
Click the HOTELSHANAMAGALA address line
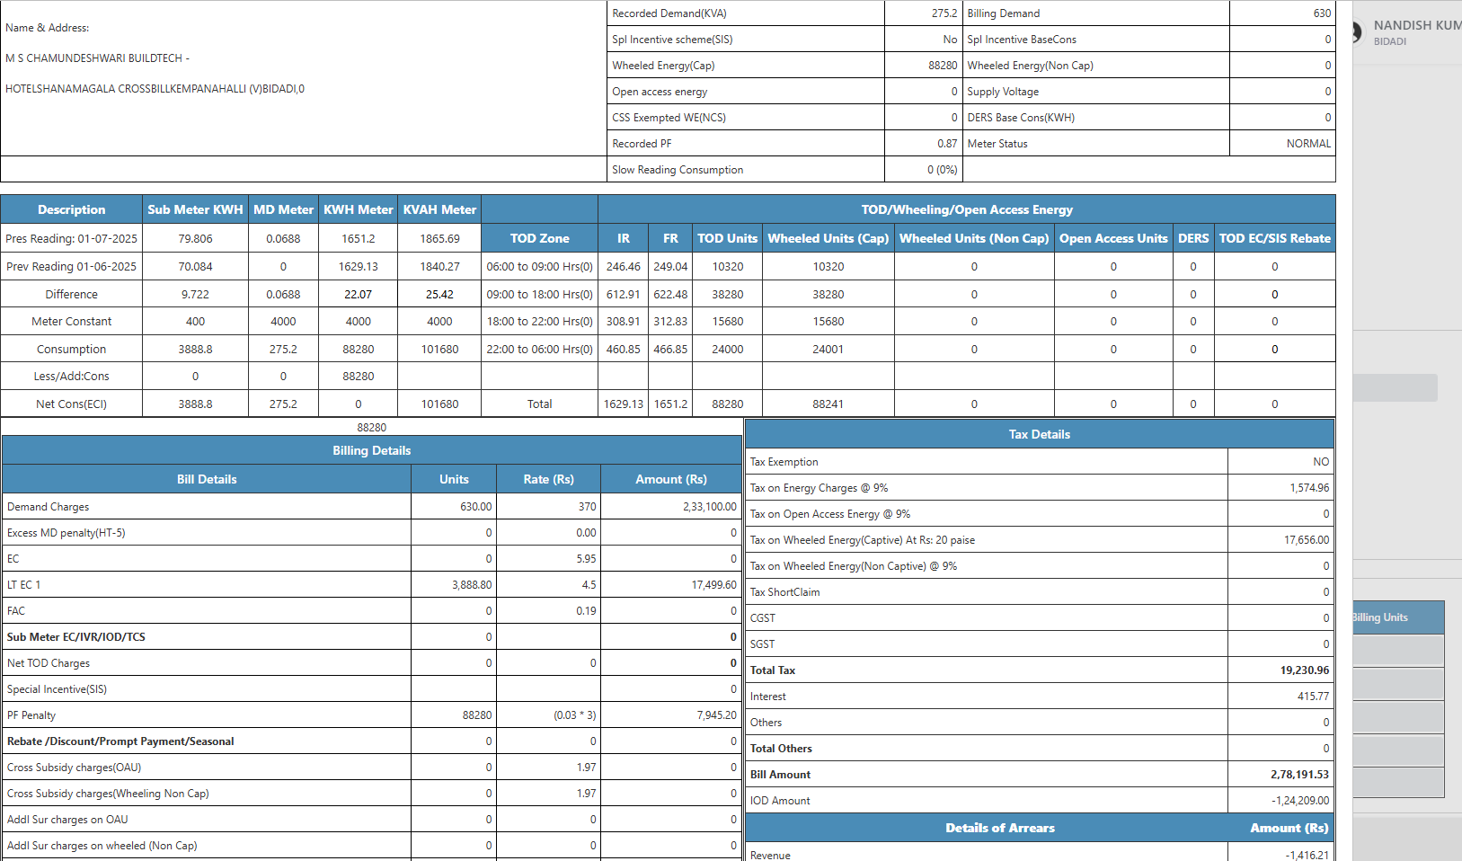point(155,89)
